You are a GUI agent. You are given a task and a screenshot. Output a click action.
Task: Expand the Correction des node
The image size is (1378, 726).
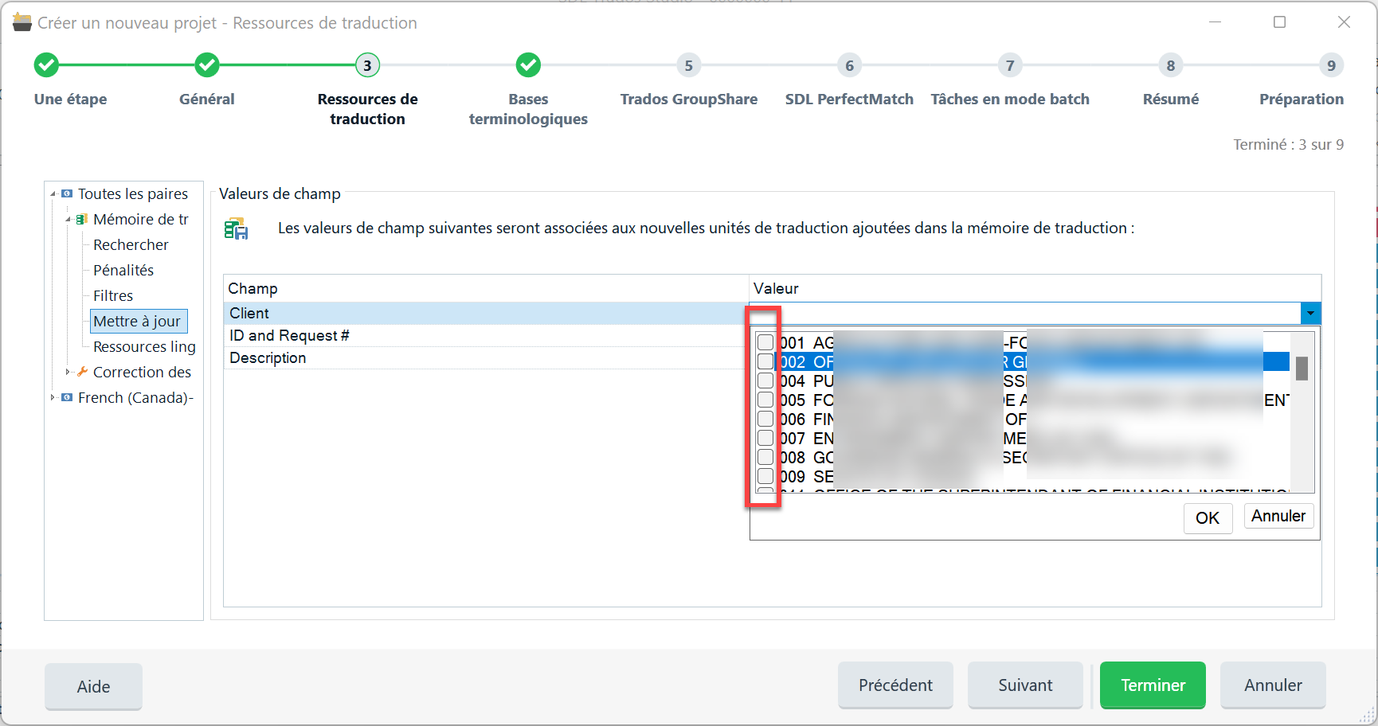coord(69,372)
